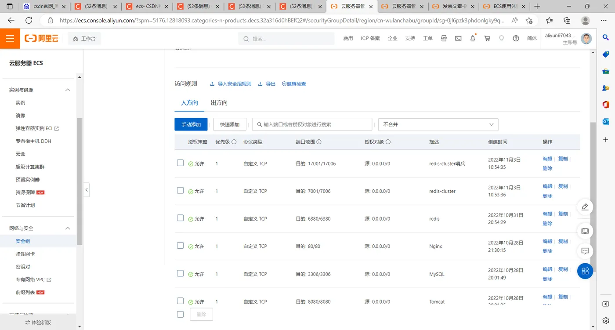Click the top search box
615x330 pixels.
(286, 39)
